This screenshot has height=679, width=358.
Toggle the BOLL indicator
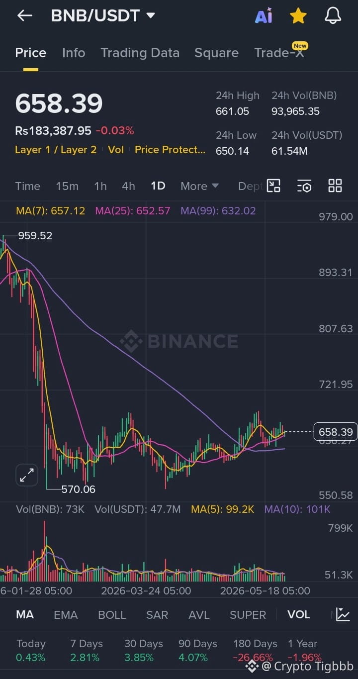point(112,614)
